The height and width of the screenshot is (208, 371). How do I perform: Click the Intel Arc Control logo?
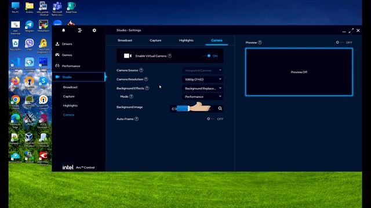click(78, 168)
